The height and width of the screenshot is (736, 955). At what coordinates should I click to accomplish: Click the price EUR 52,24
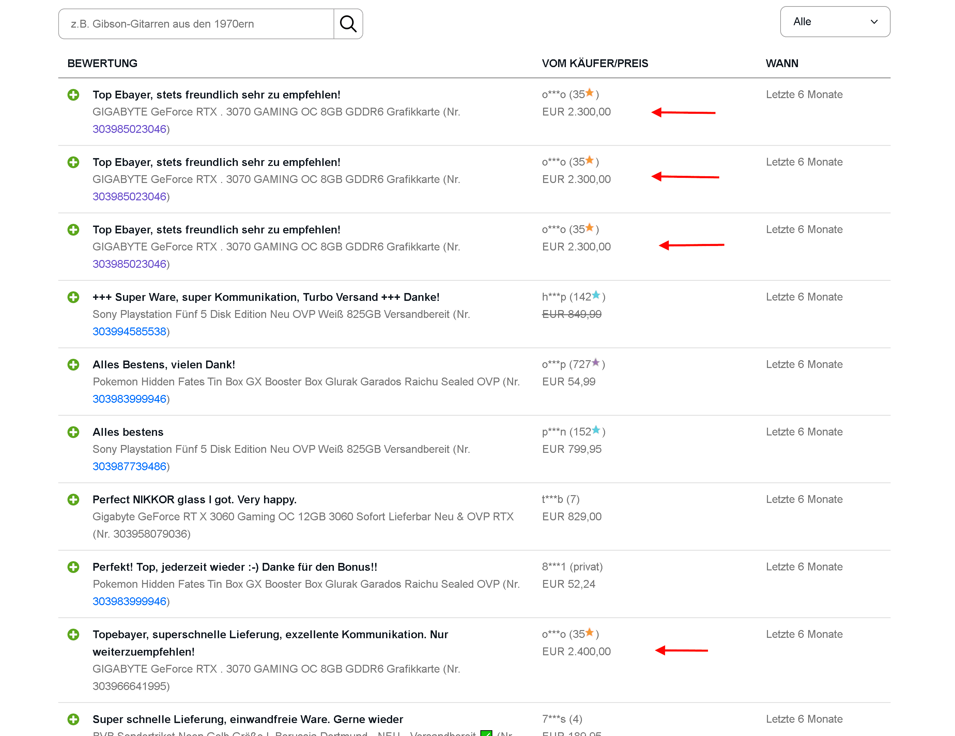coord(569,584)
